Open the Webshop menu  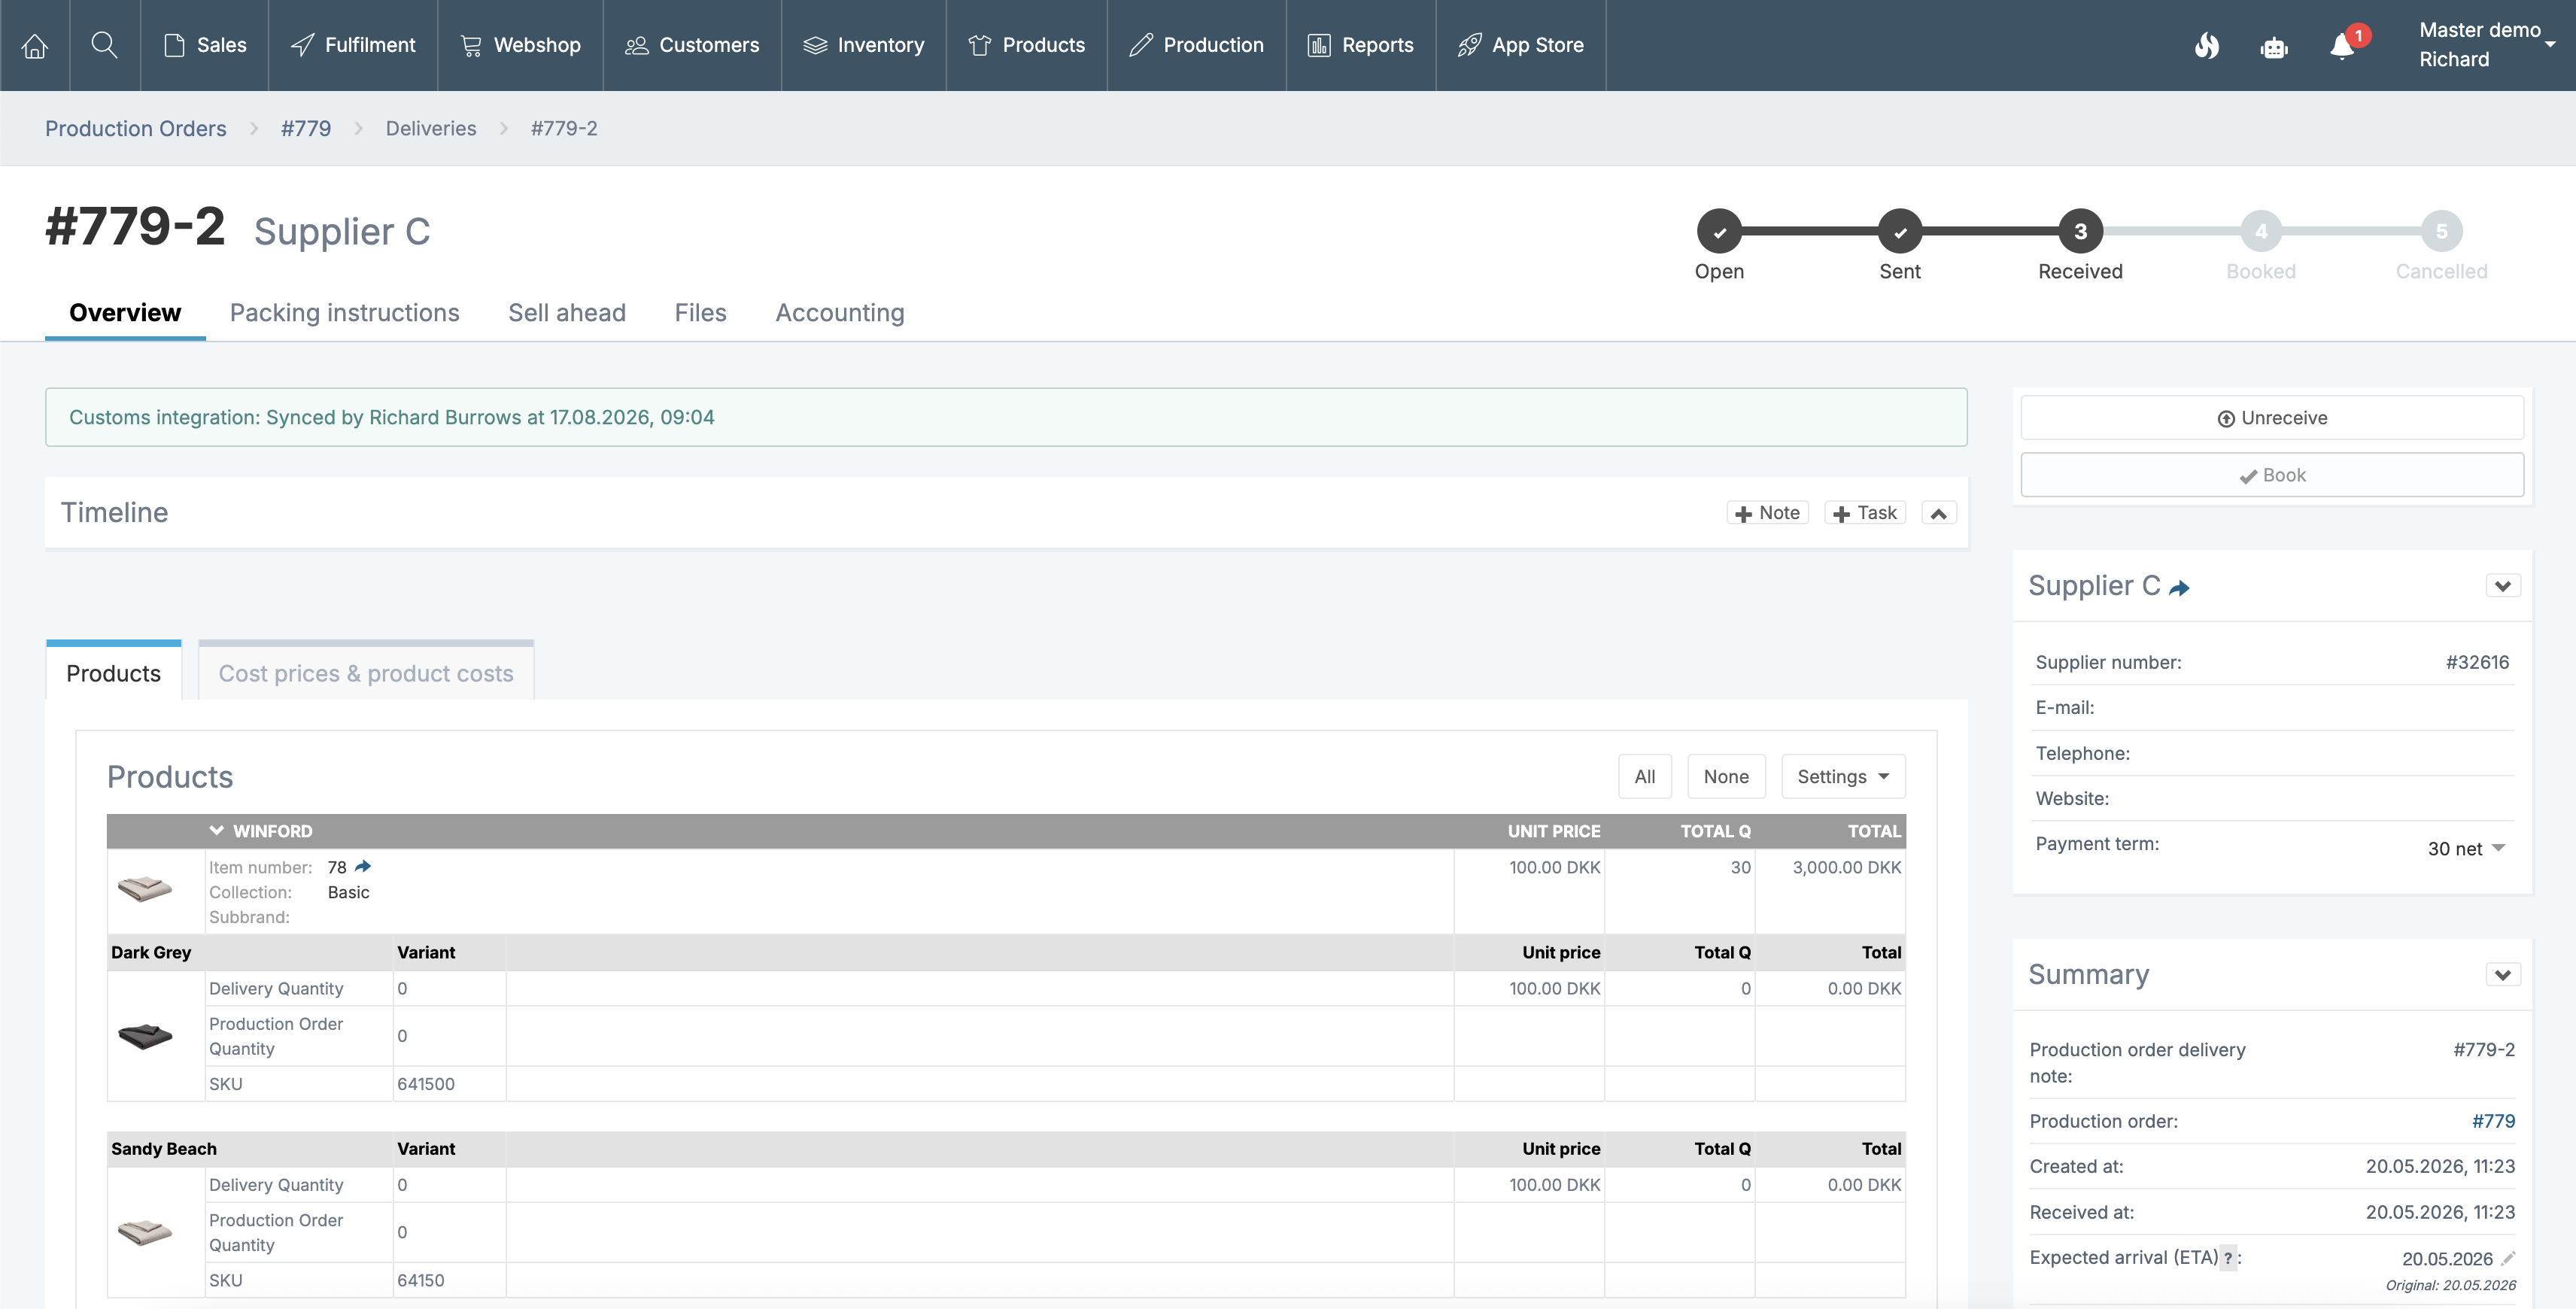(x=520, y=45)
